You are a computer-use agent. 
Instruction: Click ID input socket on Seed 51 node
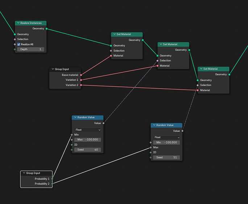pos(150,152)
